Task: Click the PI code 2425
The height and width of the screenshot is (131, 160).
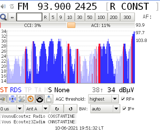Action: click(86, 6)
